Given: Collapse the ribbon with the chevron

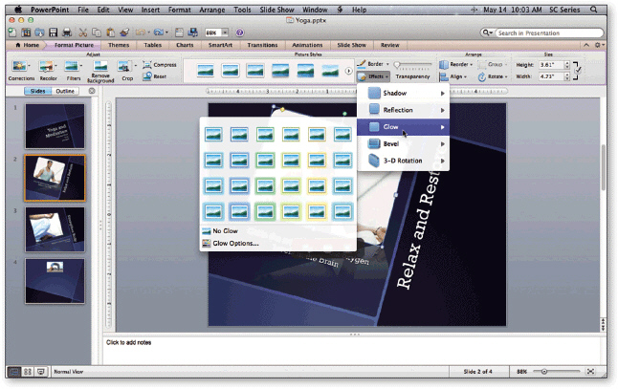Looking at the screenshot, I should point(586,45).
